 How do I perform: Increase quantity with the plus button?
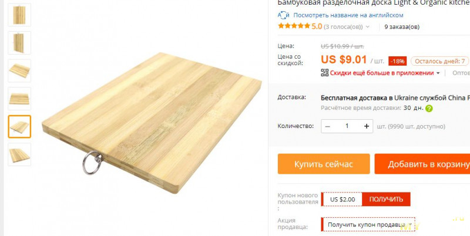(x=366, y=126)
